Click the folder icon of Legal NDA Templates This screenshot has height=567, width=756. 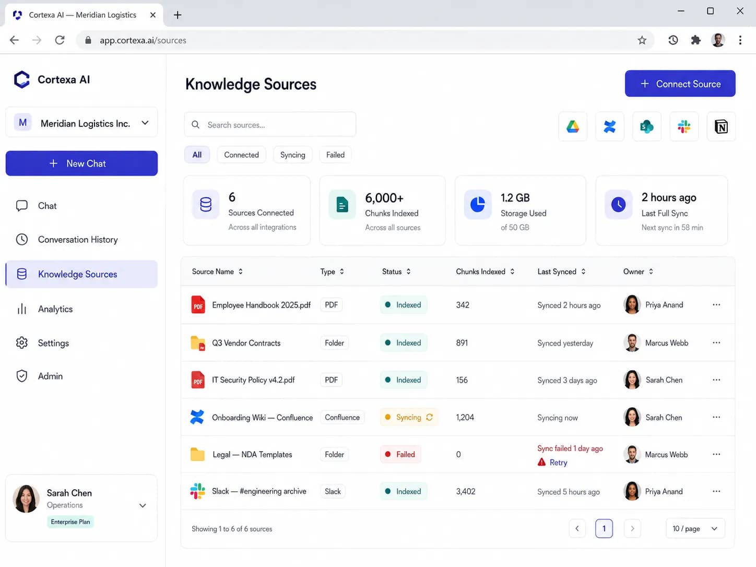pyautogui.click(x=197, y=454)
